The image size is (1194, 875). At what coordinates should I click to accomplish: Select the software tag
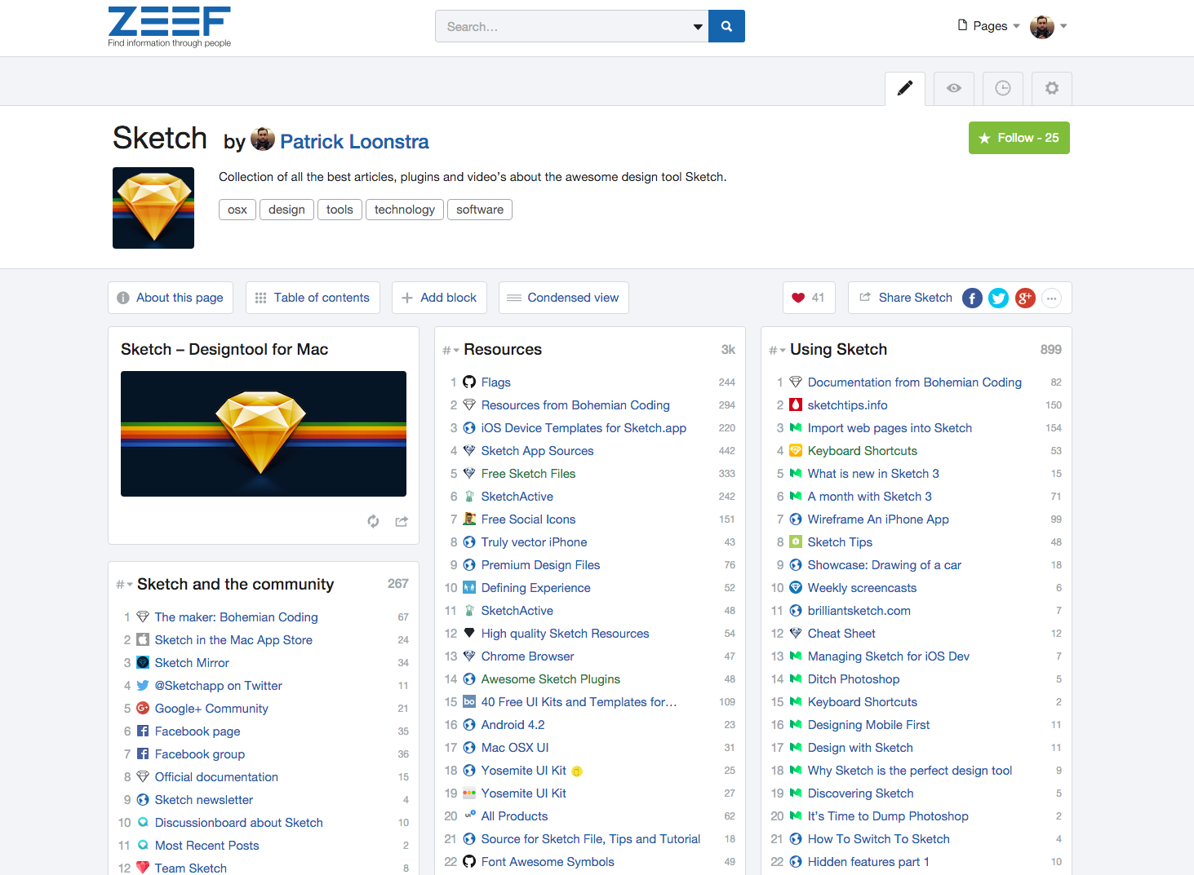(x=480, y=210)
